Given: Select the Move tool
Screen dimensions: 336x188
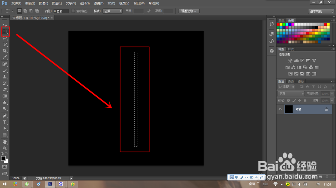Looking at the screenshot, I should click(5, 25).
